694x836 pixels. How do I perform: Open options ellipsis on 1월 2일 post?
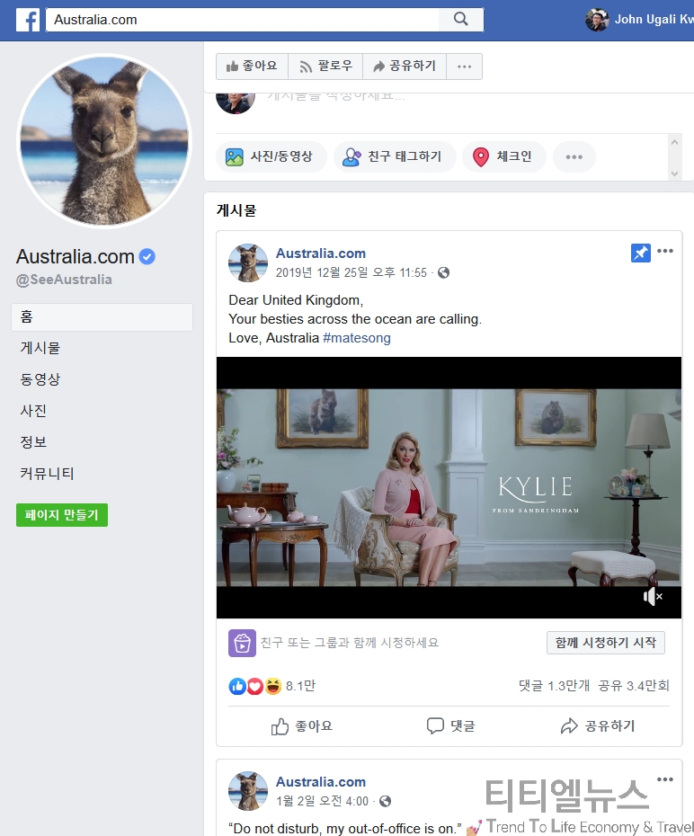point(665,779)
